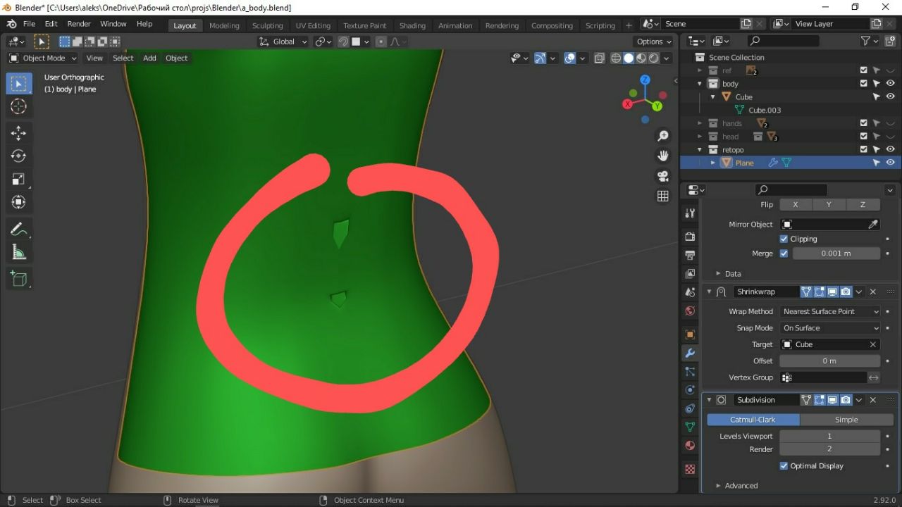Toggle the Optimal Display checkbox
902x507 pixels.
(x=784, y=465)
